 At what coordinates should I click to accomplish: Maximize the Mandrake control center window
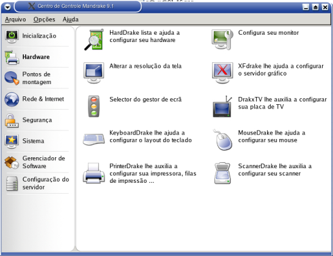click(315, 7)
